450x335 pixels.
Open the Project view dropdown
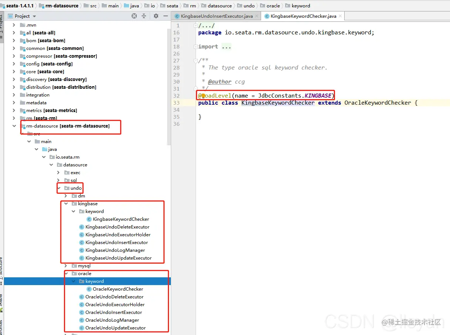tap(34, 16)
